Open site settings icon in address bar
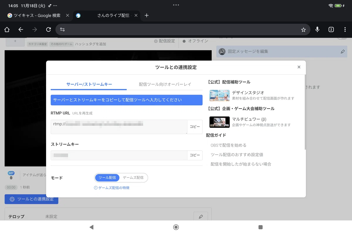The height and width of the screenshot is (234, 352). click(62, 30)
